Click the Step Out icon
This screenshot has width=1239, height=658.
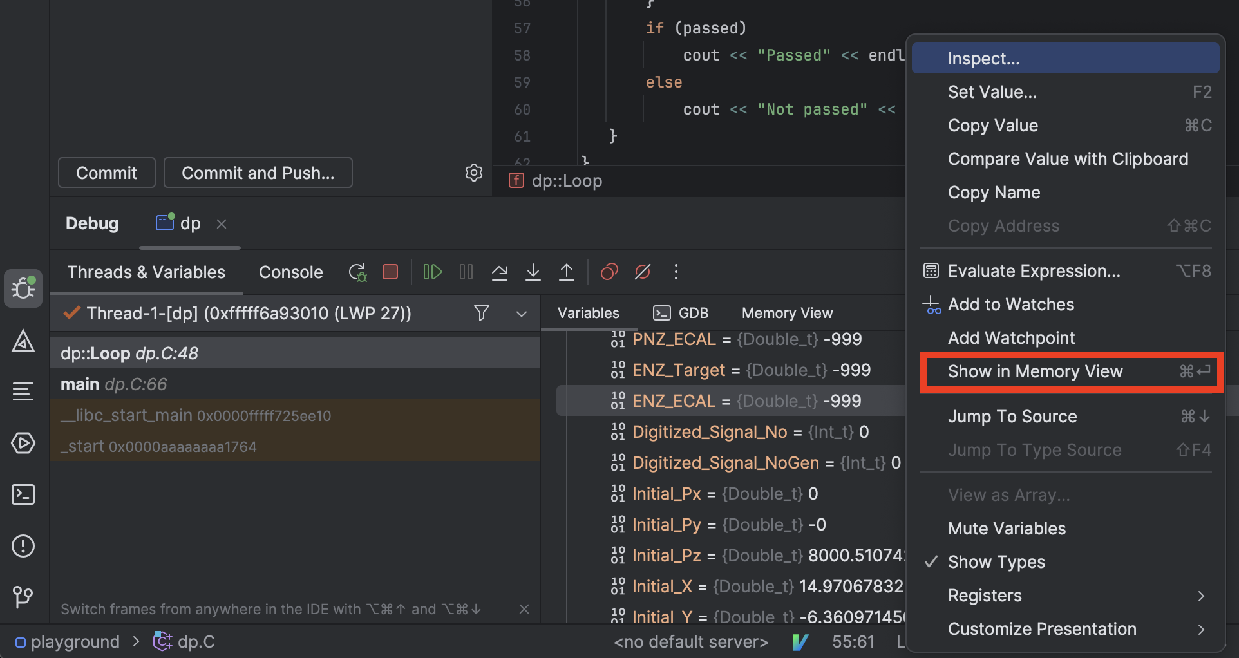(567, 272)
